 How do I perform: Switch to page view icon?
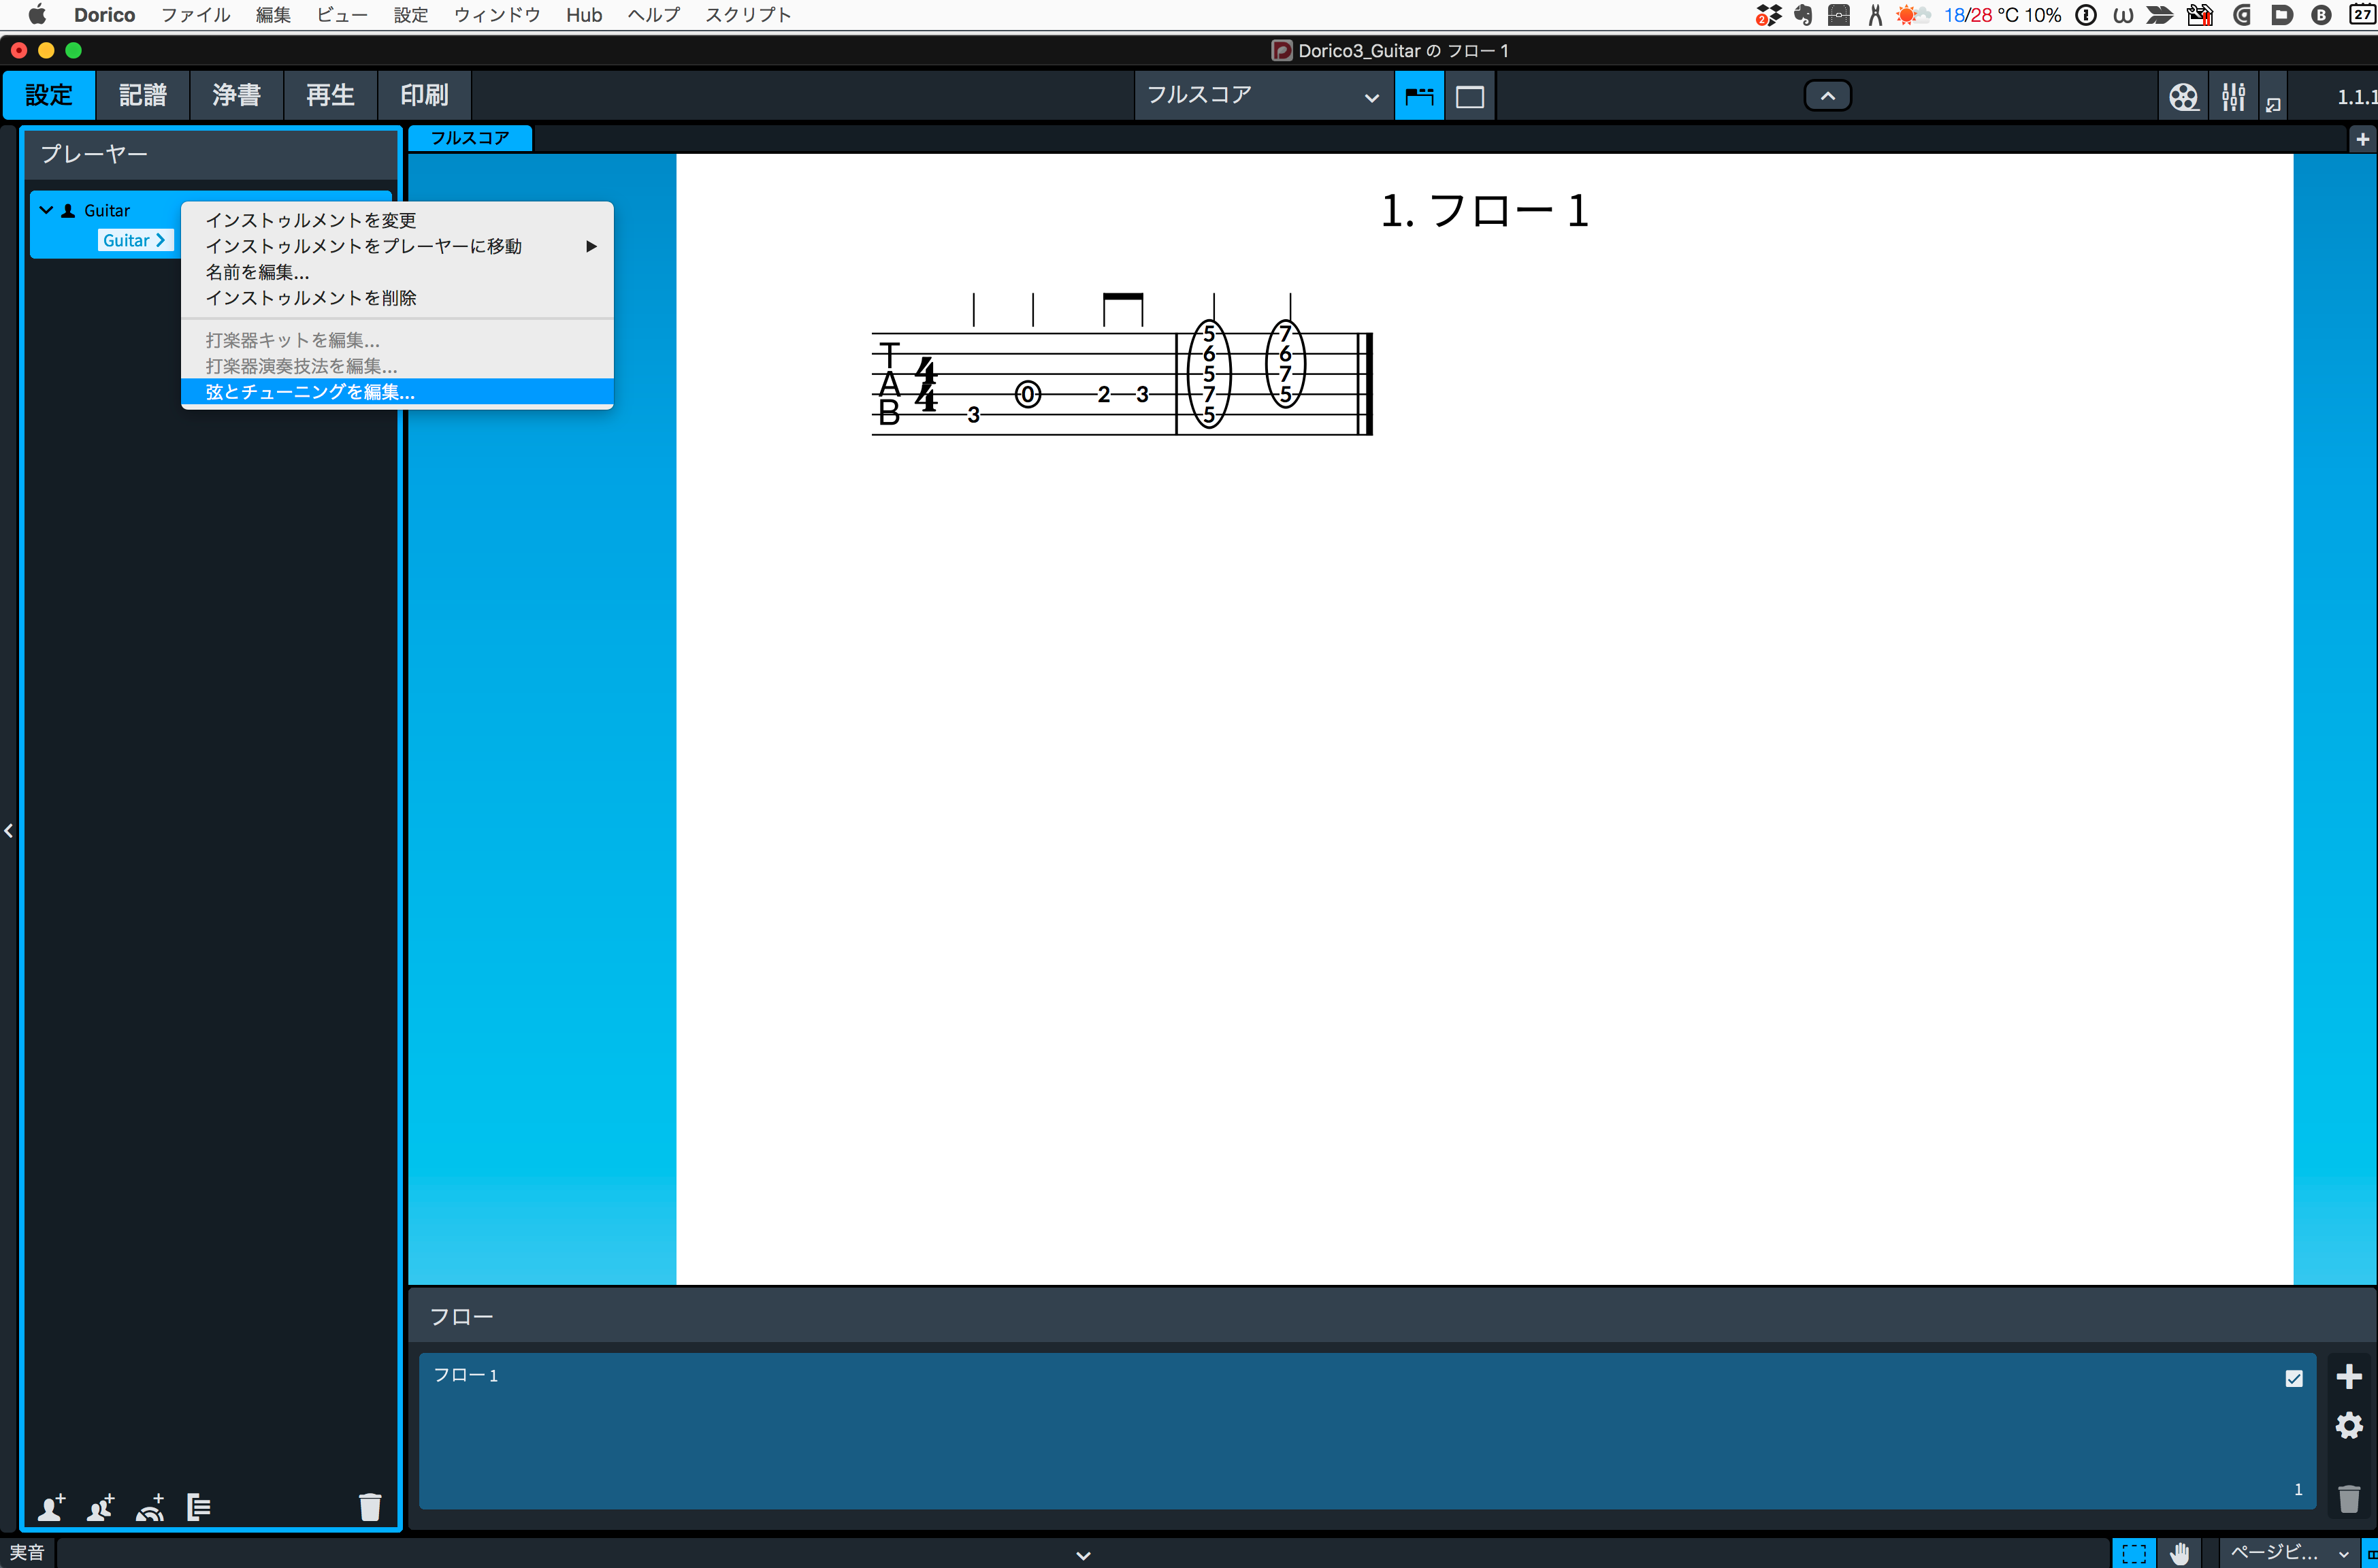click(1469, 97)
